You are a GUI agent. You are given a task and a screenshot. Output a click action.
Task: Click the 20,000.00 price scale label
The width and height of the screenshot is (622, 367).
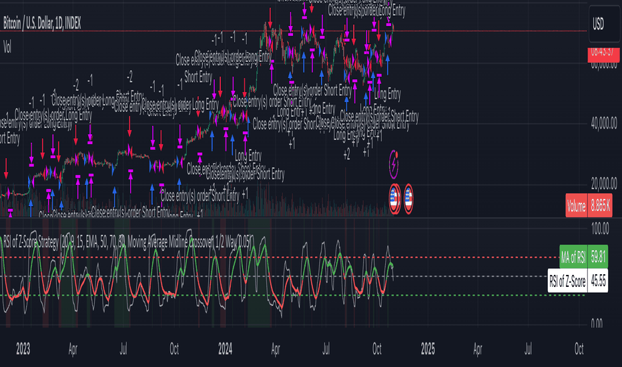(604, 183)
